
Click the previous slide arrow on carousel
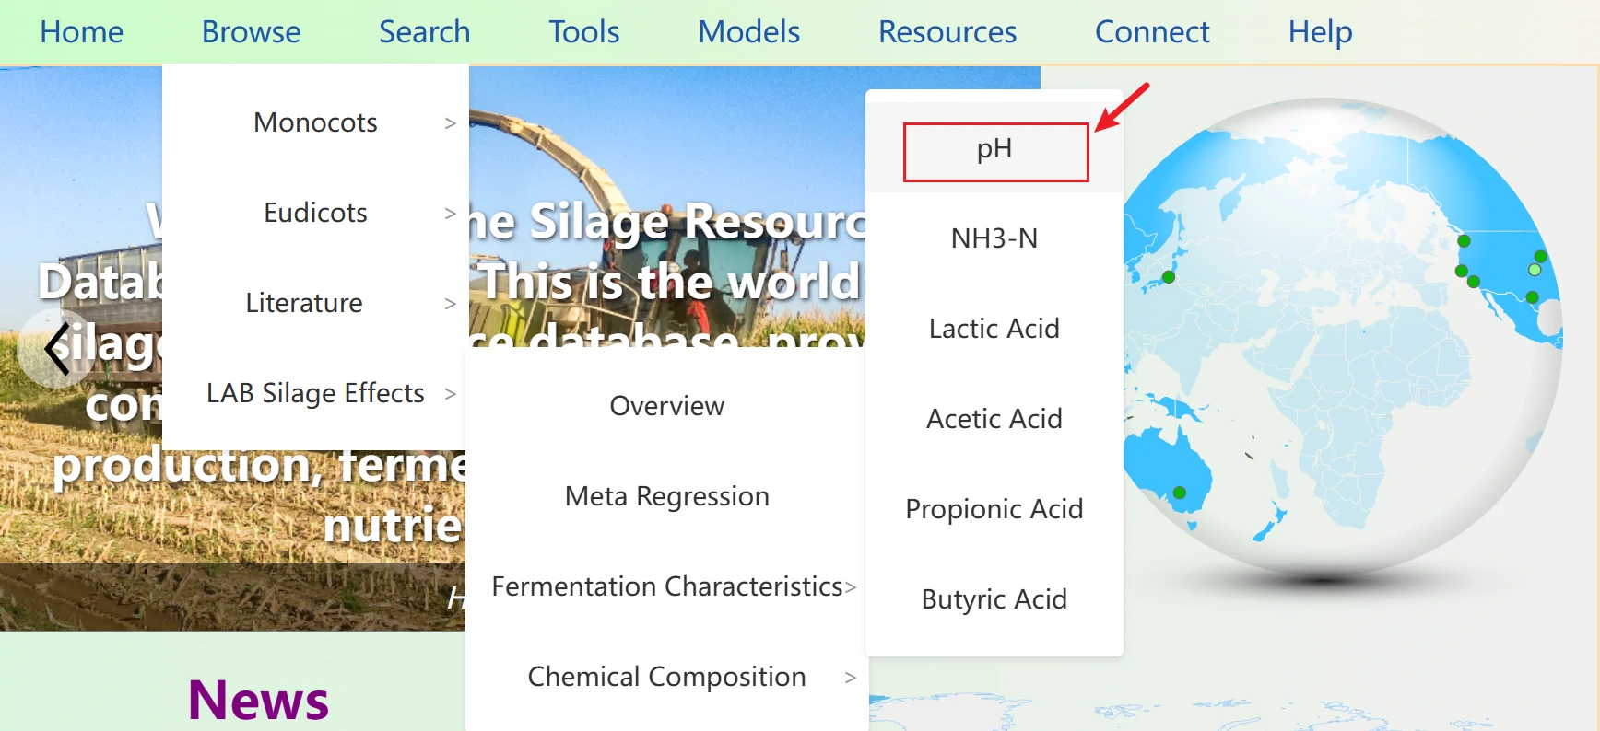tap(57, 348)
